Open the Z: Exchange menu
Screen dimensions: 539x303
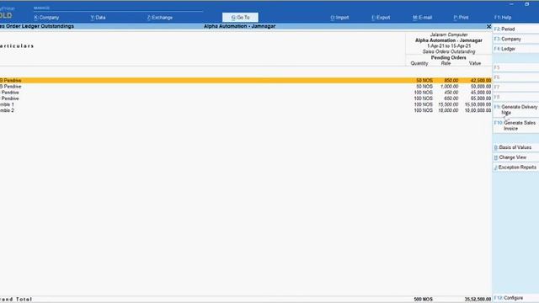[160, 18]
